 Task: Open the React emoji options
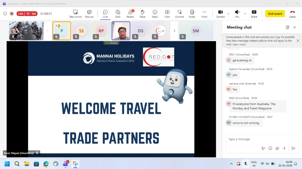coord(155,13)
